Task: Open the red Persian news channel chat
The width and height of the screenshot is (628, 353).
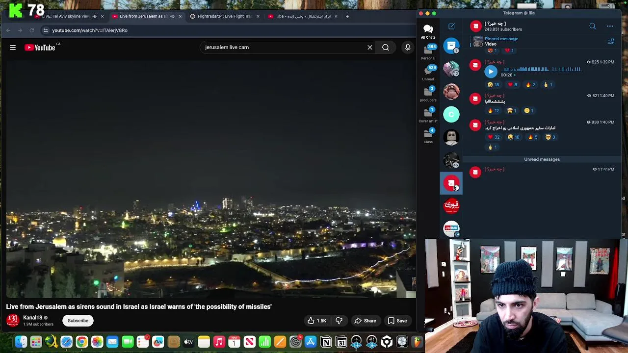Action: tap(451, 206)
